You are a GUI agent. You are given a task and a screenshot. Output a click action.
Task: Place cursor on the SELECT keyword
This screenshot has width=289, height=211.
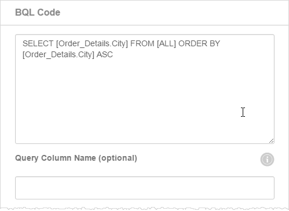pos(38,43)
